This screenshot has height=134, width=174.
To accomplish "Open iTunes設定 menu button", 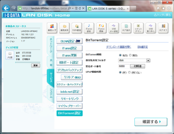I will 70,48.
